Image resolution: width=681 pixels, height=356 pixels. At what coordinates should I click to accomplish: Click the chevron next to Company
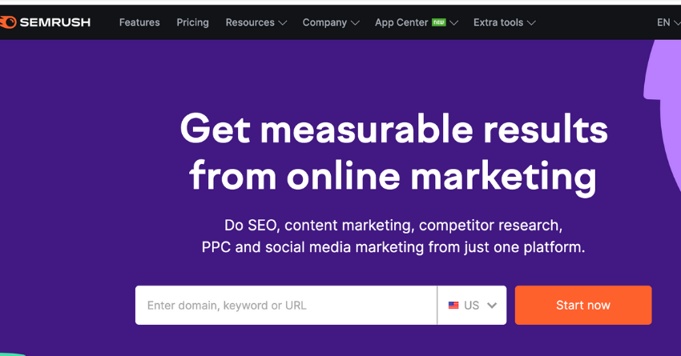tap(355, 23)
